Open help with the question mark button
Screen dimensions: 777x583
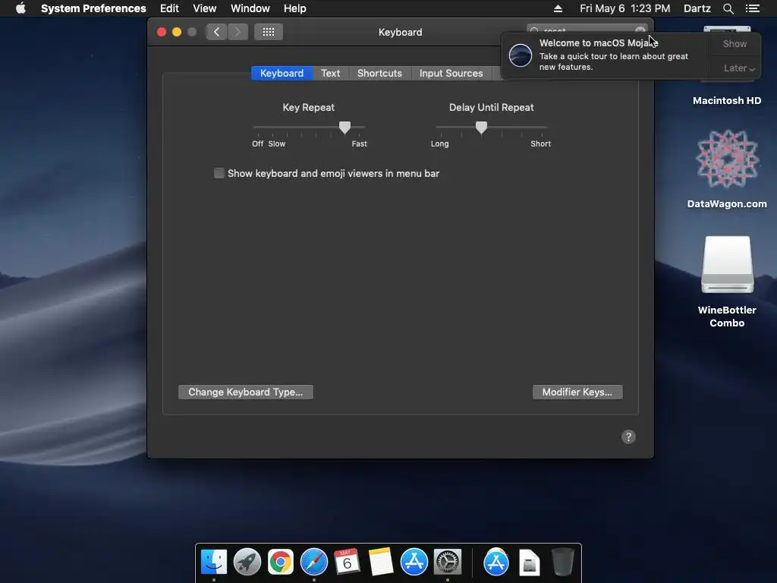pyautogui.click(x=628, y=436)
